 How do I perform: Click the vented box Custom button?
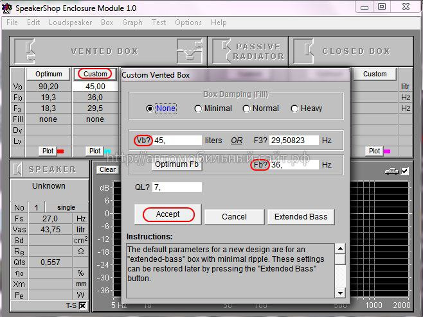[95, 74]
